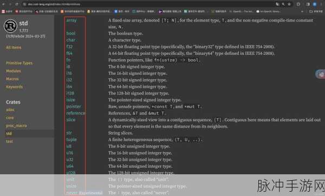Click the text "String slices."
Image resolution: width=325 pixels, height=196 pixels.
click(120, 133)
